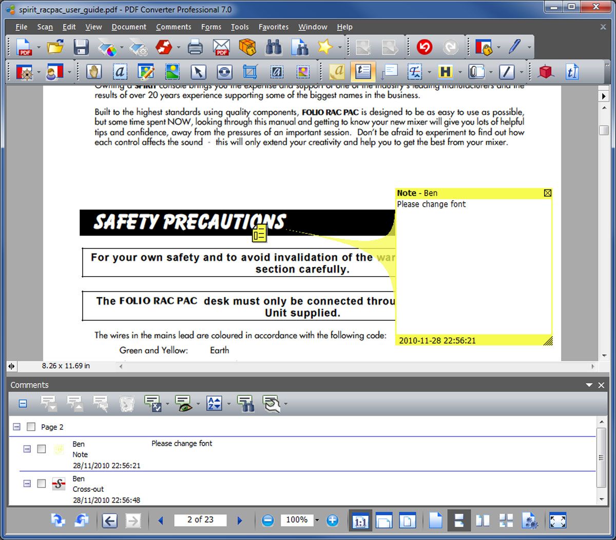Viewport: 616px width, 540px height.
Task: Open the sort comments A-Z dropdown arrow
Action: tap(228, 404)
